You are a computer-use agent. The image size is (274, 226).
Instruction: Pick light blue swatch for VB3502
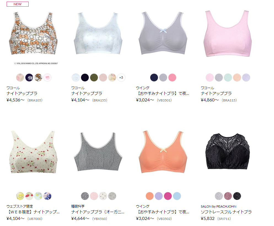[177, 196]
